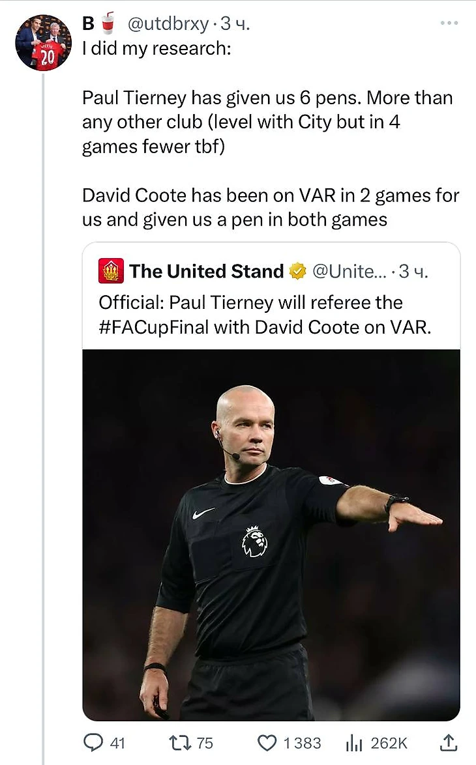Click the quoted tweet's 3 ч. timestamp
This screenshot has width=476, height=765.
point(412,271)
